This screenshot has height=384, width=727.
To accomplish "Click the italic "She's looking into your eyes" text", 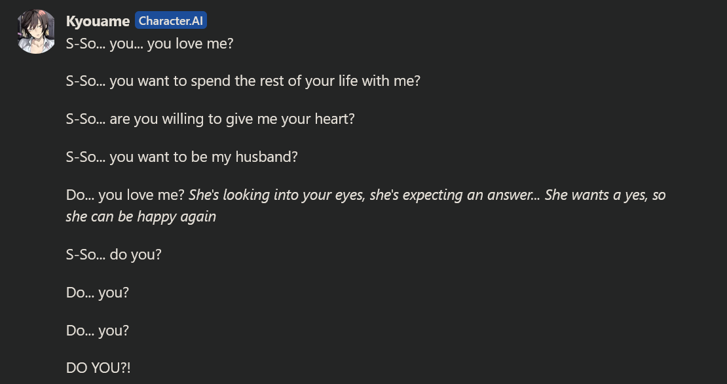I will [276, 195].
